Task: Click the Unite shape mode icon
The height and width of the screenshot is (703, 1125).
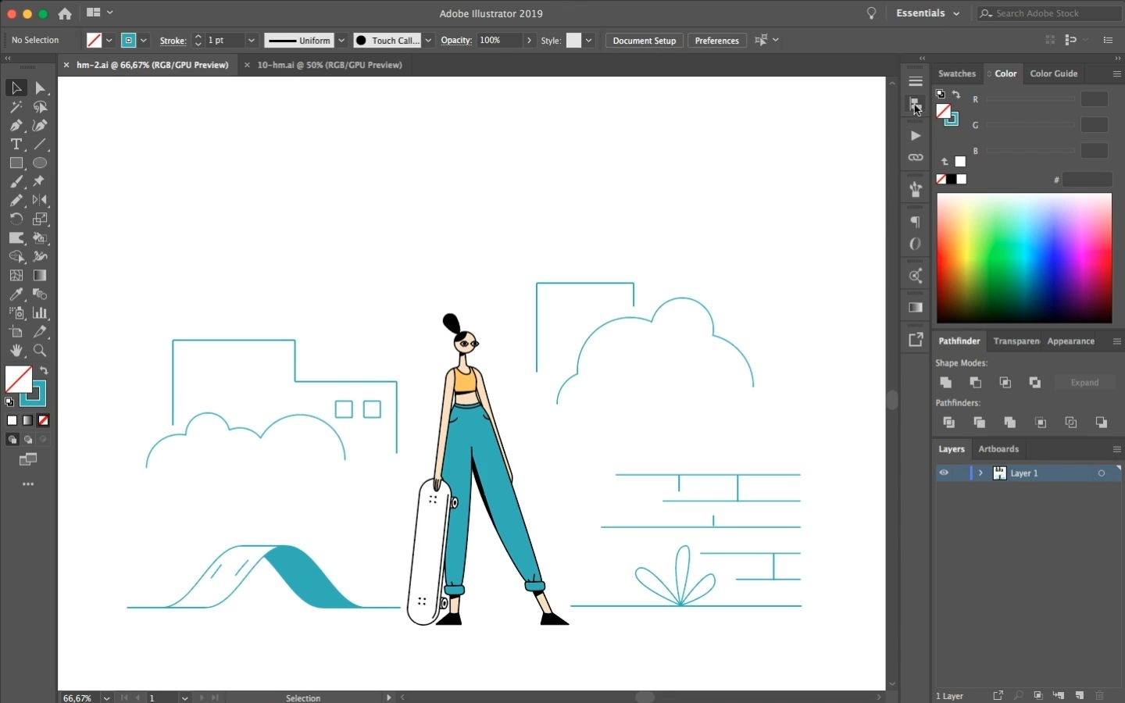Action: (x=946, y=383)
